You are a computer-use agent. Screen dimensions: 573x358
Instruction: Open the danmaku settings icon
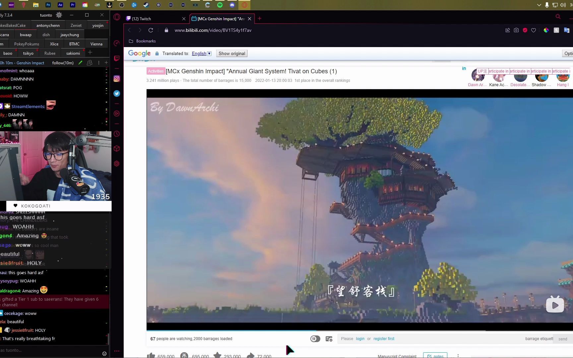pyautogui.click(x=329, y=339)
